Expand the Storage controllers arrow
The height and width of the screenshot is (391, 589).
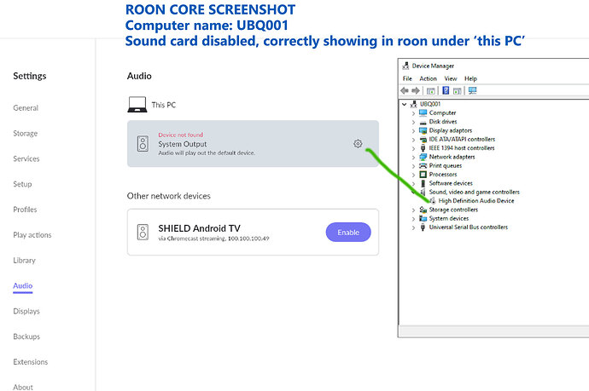pos(413,210)
